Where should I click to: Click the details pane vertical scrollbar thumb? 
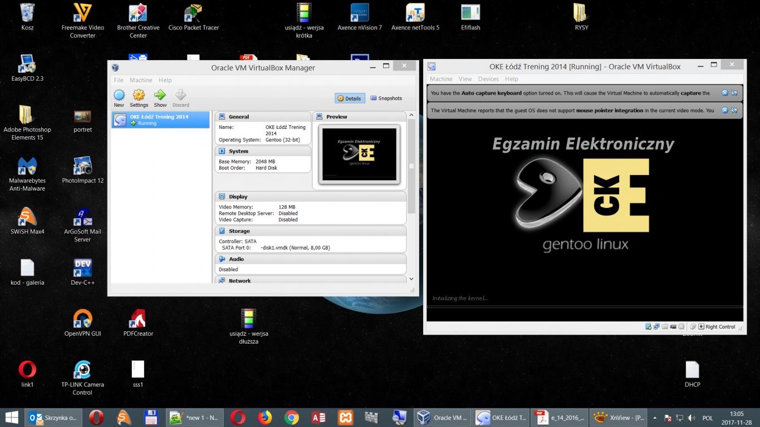pyautogui.click(x=411, y=166)
